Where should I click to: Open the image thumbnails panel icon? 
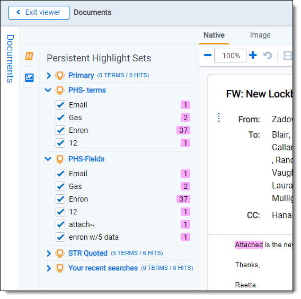click(x=29, y=78)
